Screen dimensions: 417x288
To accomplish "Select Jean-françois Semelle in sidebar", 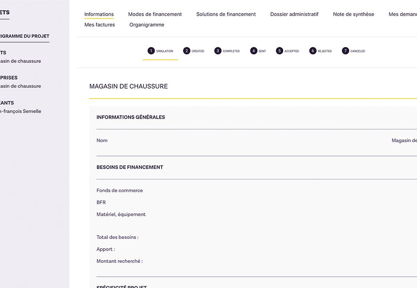I will 20,111.
